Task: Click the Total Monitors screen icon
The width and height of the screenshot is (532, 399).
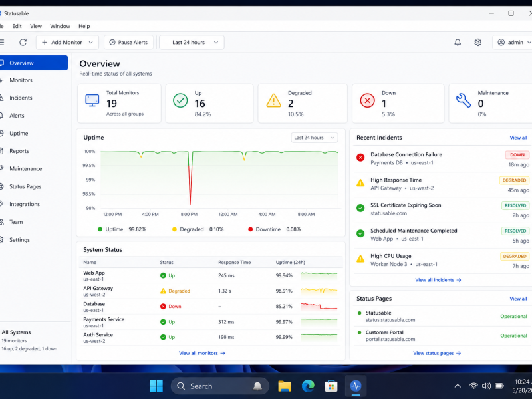Action: tap(92, 100)
